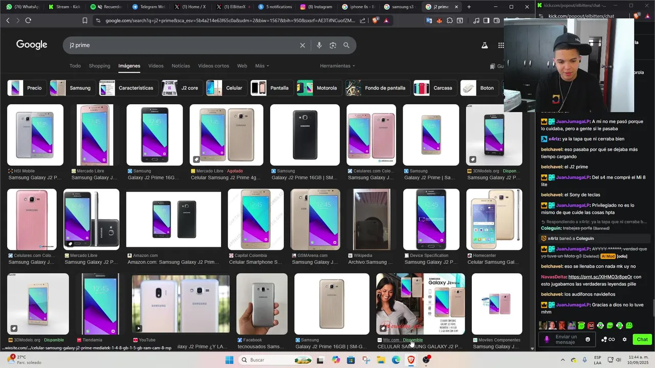This screenshot has height=368, width=655.
Task: Select the Pantalla filter chip
Action: [x=272, y=88]
